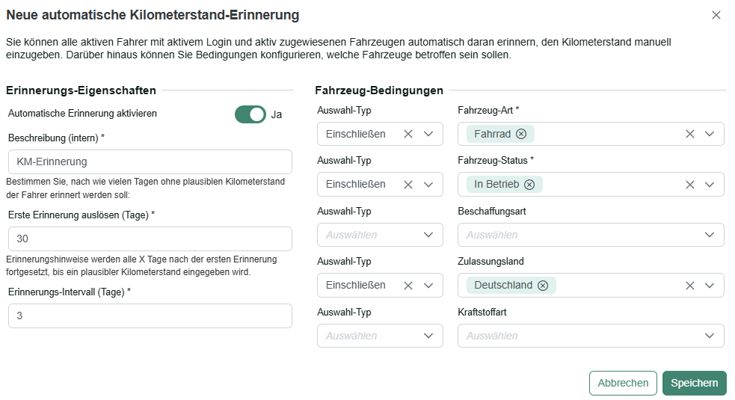Remove the Fahrrad tag chip
Screen dimensions: 735x400
click(521, 134)
